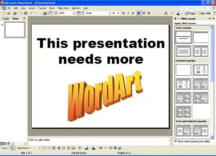Image resolution: width=216 pixels, height=156 pixels.
Task: Click the Text Box tool icon
Action: pos(54,148)
